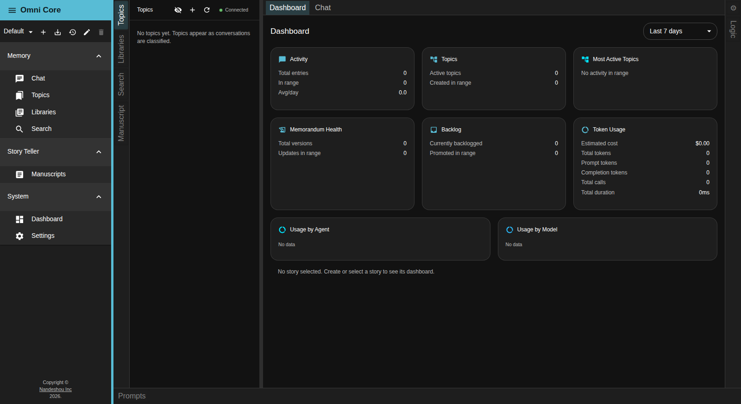This screenshot has width=741, height=404.
Task: Open Topics in the sidebar menu
Action: tap(56, 95)
